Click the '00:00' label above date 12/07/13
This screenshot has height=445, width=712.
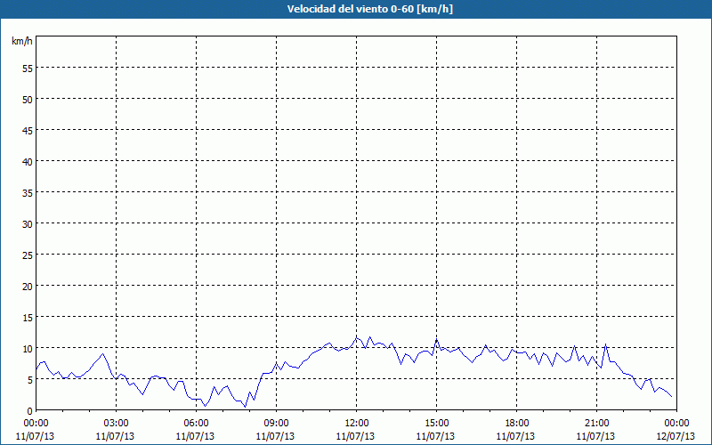[x=676, y=424]
